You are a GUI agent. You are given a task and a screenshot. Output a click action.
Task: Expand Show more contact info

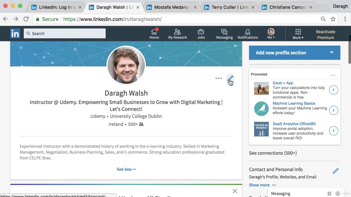pyautogui.click(x=262, y=185)
